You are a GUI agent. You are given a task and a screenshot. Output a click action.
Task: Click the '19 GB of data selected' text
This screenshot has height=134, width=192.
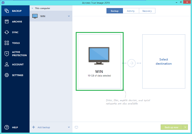point(99,76)
